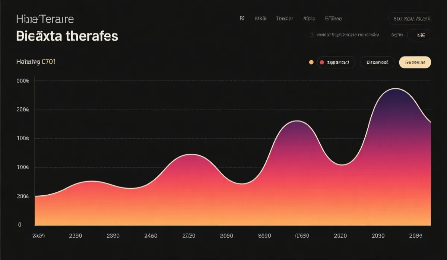The height and width of the screenshot is (260, 447).
Task: Toggle the red-dot series pill
Action: click(x=336, y=62)
